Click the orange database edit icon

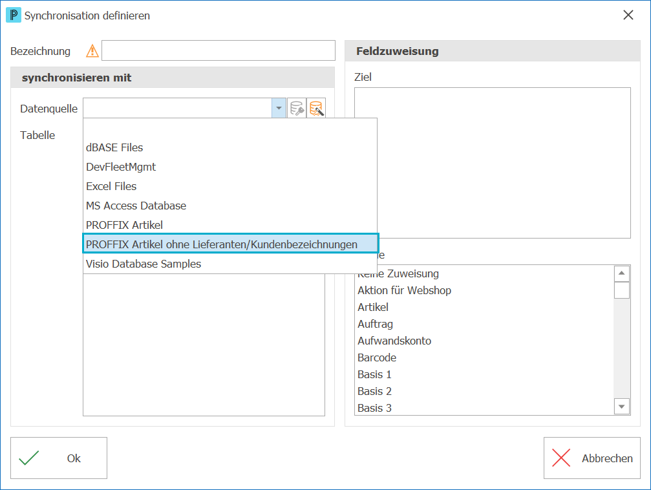click(x=316, y=109)
